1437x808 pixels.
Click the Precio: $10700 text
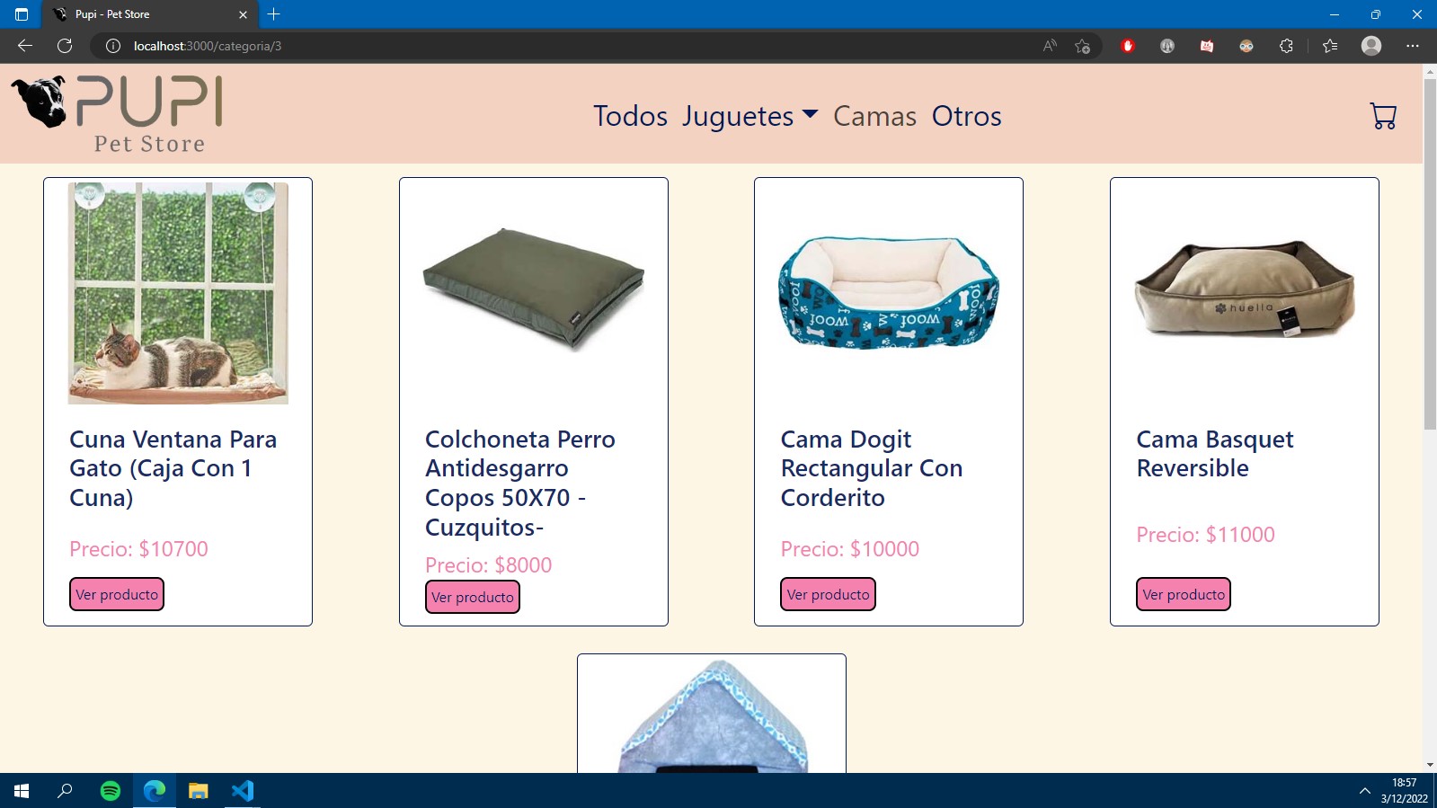138,549
